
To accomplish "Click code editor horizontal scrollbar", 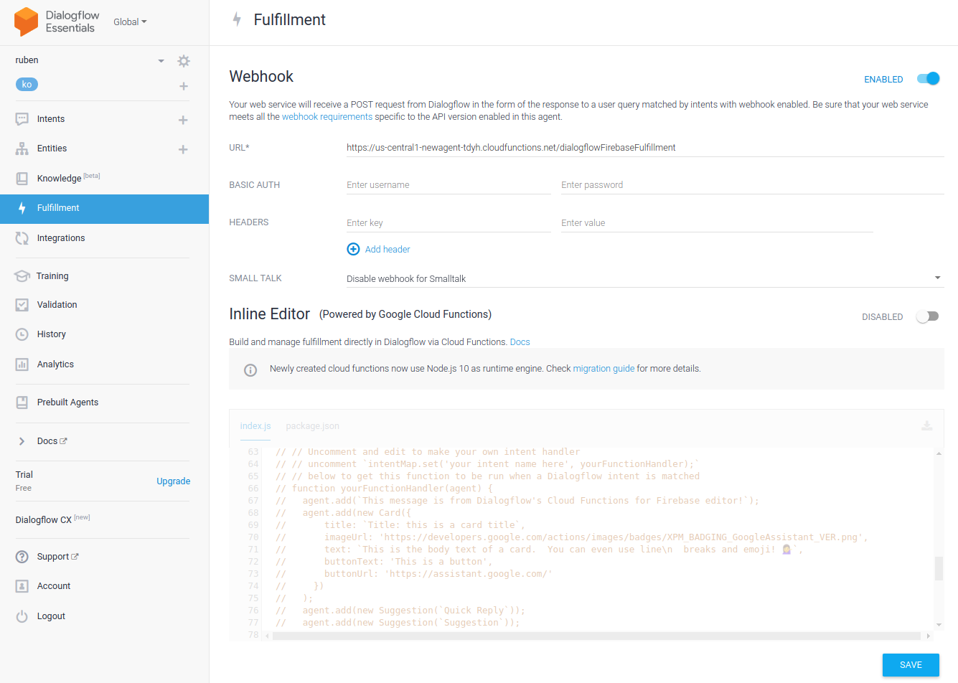I will coord(596,636).
